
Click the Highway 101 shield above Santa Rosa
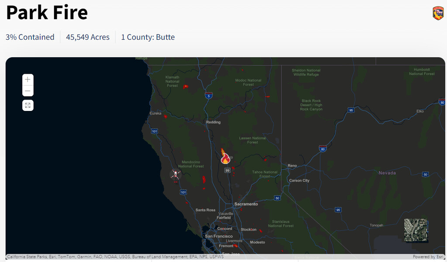183,193
